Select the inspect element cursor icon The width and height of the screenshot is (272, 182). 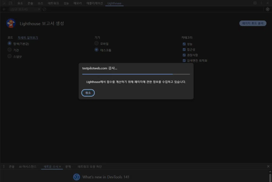(x=4, y=3)
